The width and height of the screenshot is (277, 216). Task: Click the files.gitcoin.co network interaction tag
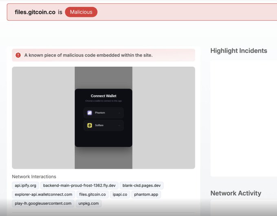point(92,194)
